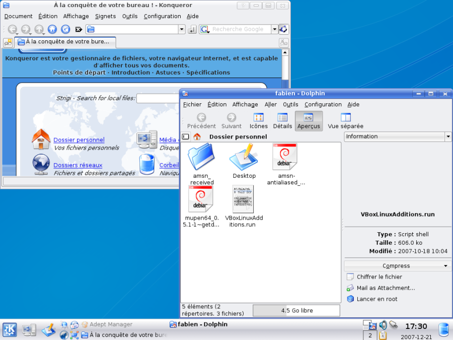Click the Dossier personnel house icon in Konqueror

41,139
